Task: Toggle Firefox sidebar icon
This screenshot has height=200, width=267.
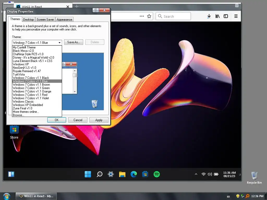Action: [226, 16]
